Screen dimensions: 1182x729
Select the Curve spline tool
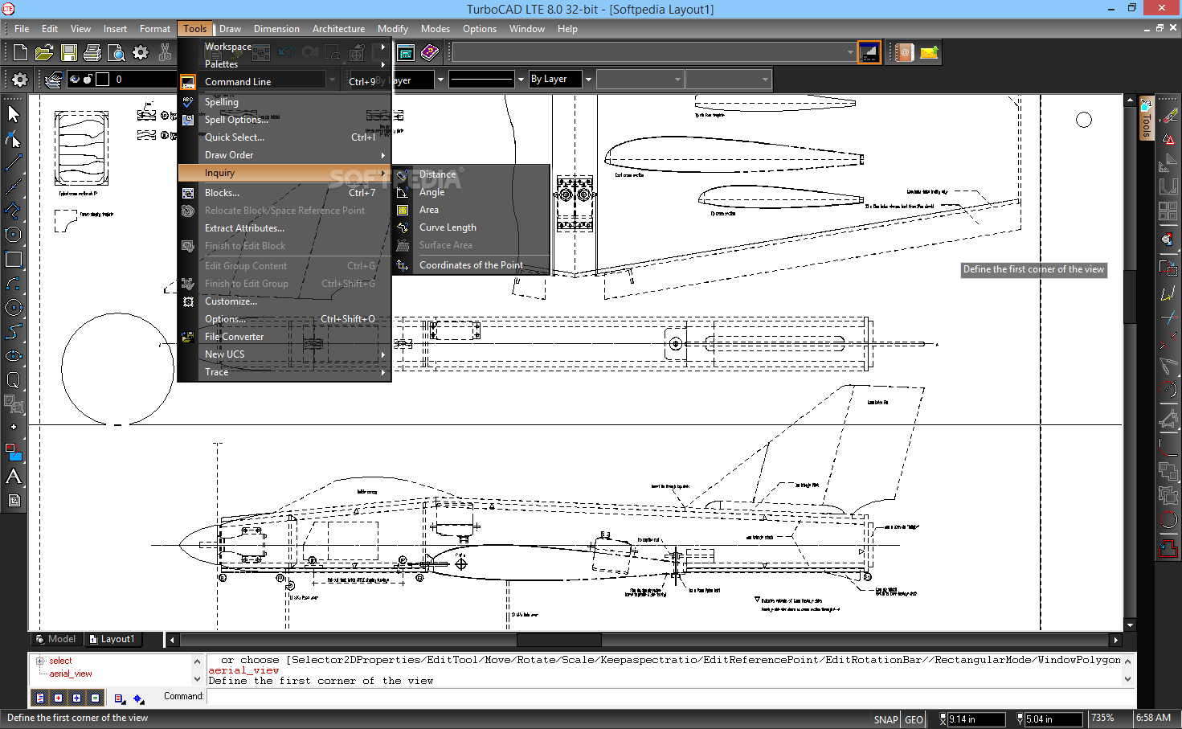(14, 331)
